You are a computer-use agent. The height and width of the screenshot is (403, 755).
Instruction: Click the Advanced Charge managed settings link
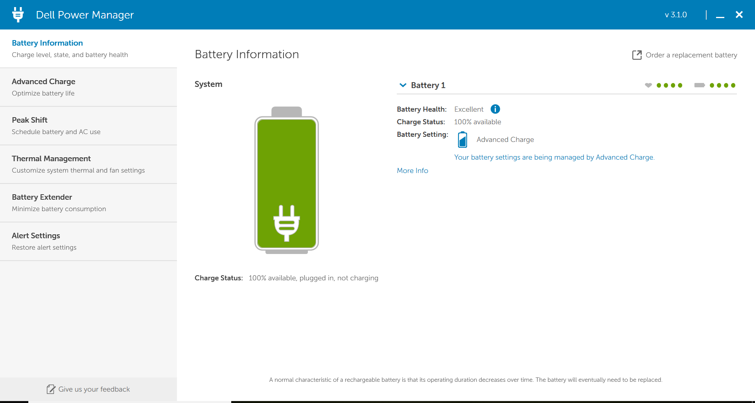(x=554, y=157)
